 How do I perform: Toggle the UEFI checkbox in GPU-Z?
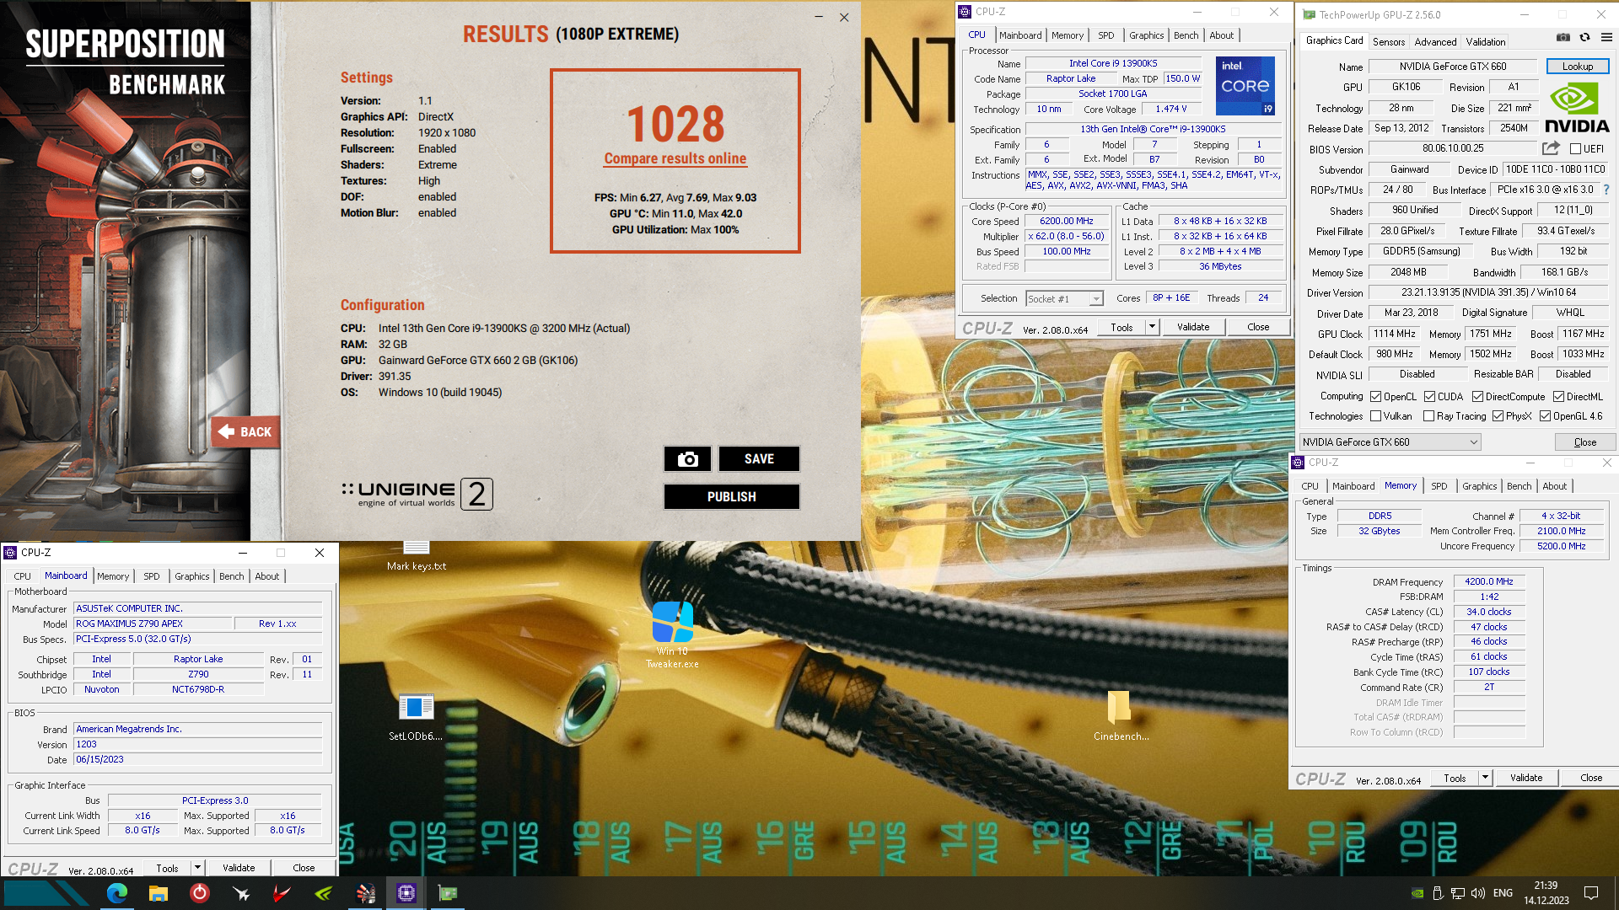1575,149
